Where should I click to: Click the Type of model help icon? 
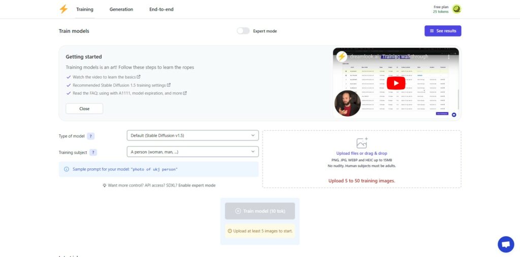tap(90, 136)
